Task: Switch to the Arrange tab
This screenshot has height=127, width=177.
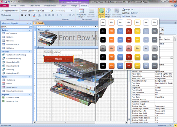Action: pyautogui.click(x=74, y=5)
